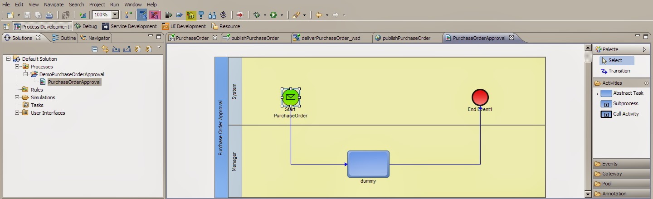Expand the Simulations tree node
653x199 pixels.
[17, 97]
